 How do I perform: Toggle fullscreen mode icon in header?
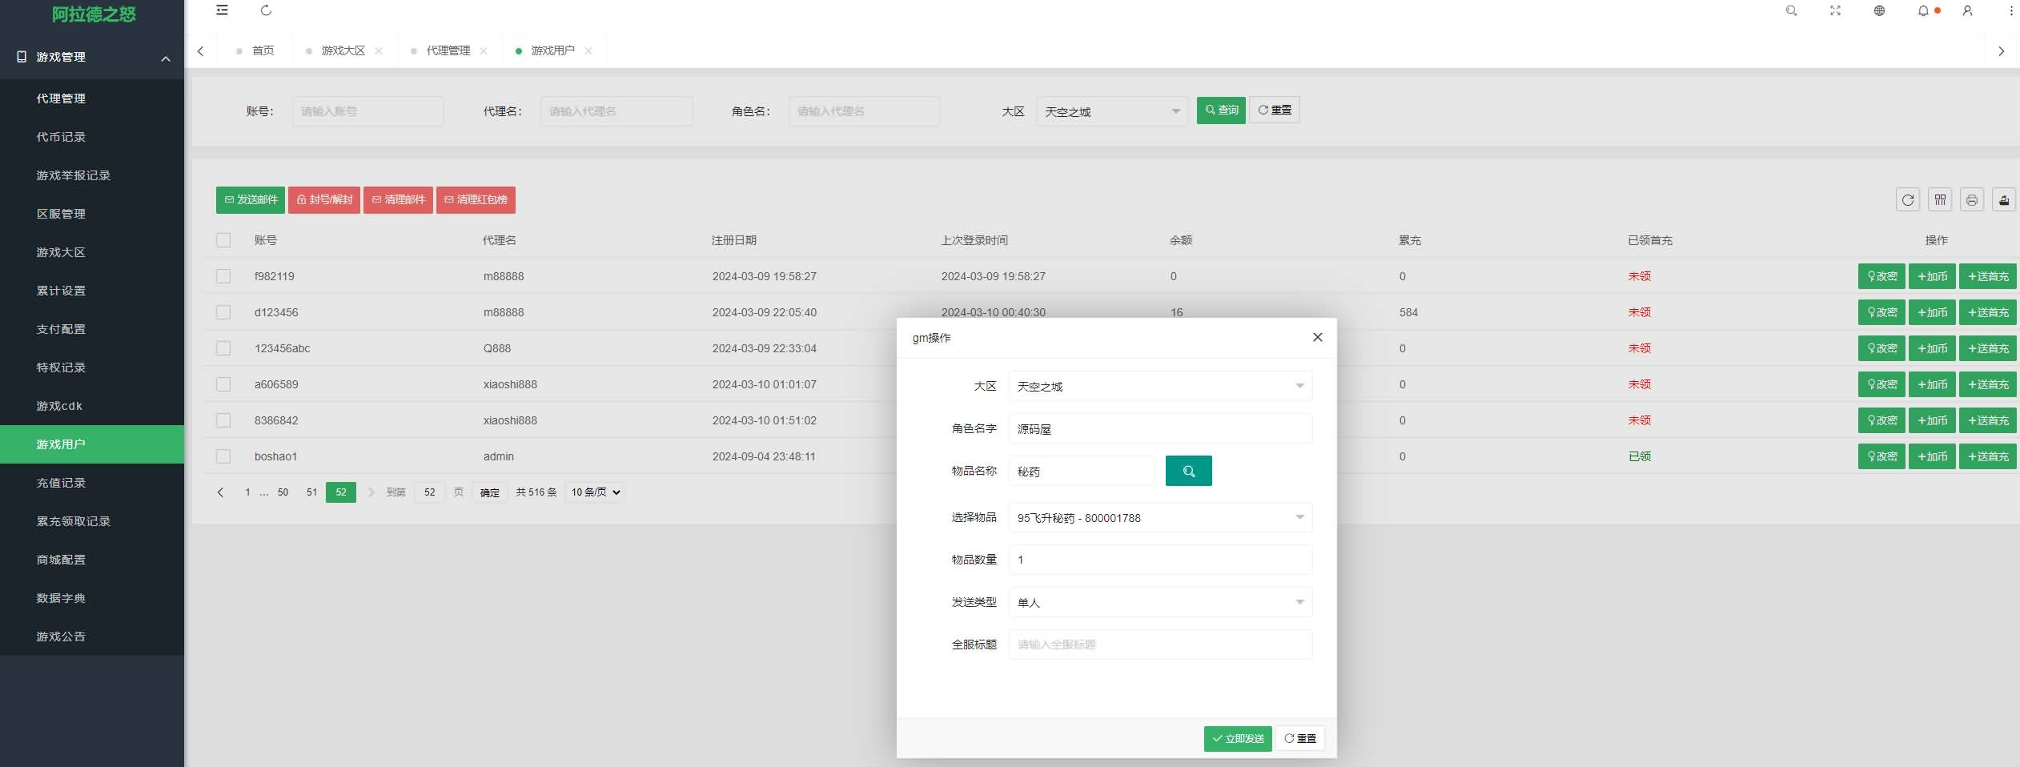[1835, 10]
